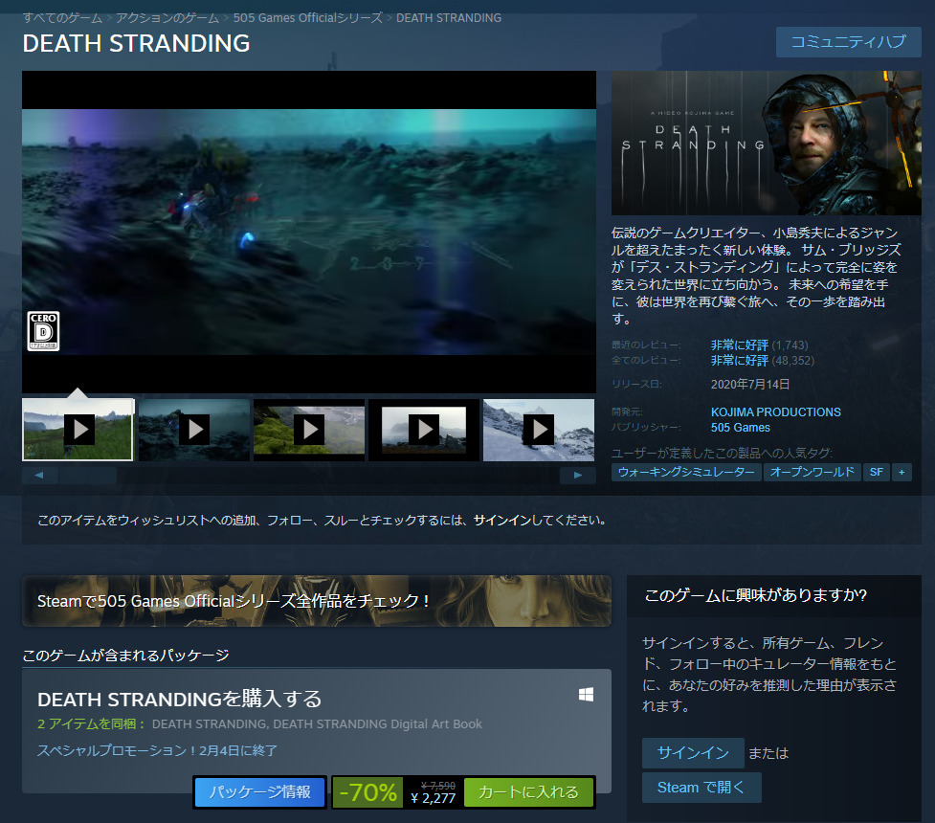The image size is (935, 823).
Task: Click the 2 アイテムを同梱 bundle text
Action: [x=92, y=724]
